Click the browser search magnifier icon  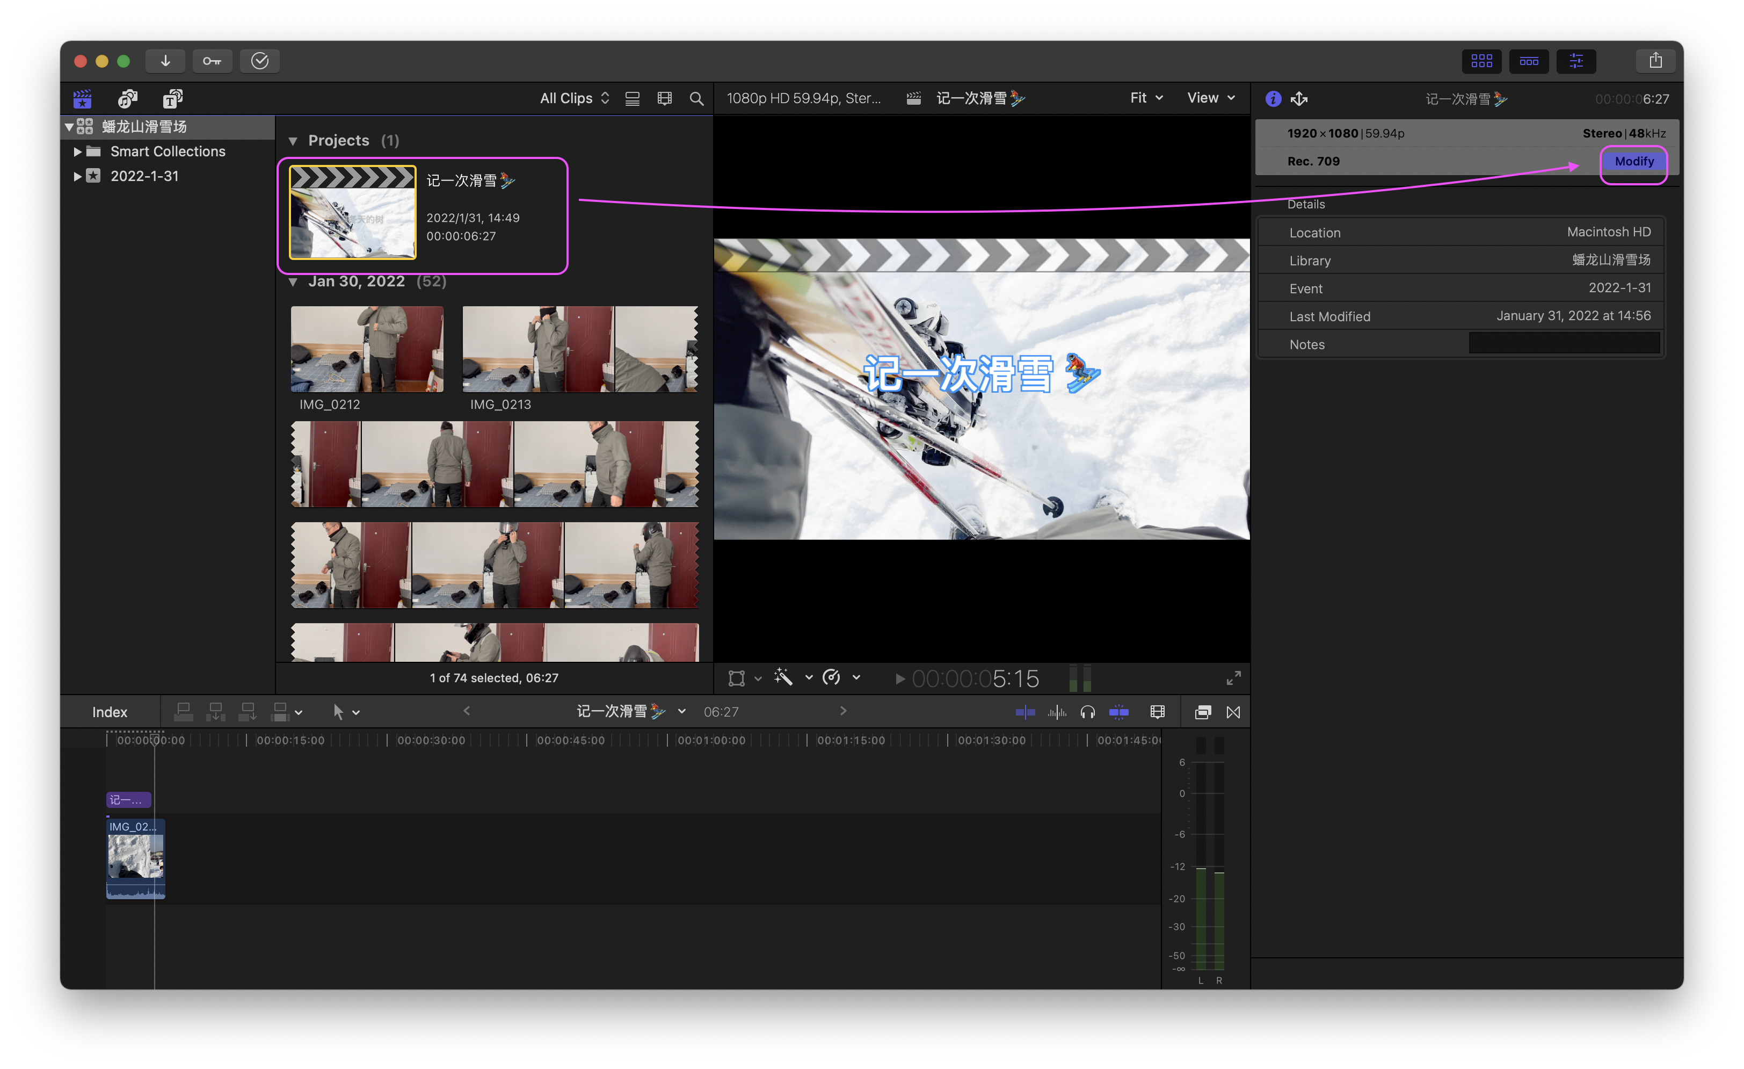tap(696, 98)
